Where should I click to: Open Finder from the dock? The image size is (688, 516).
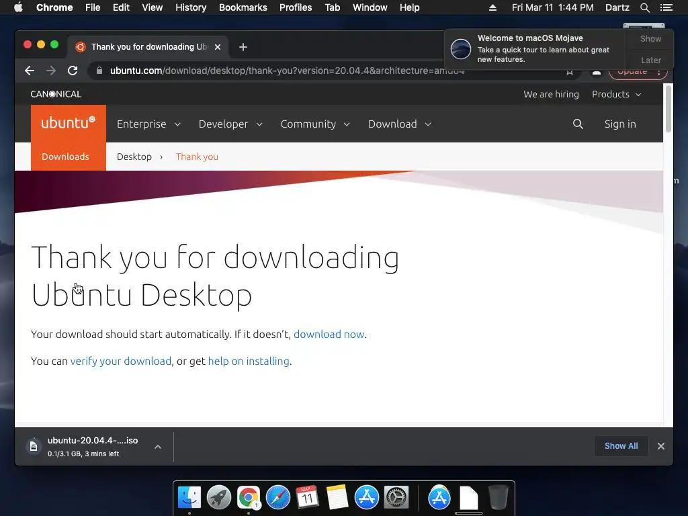click(x=189, y=498)
